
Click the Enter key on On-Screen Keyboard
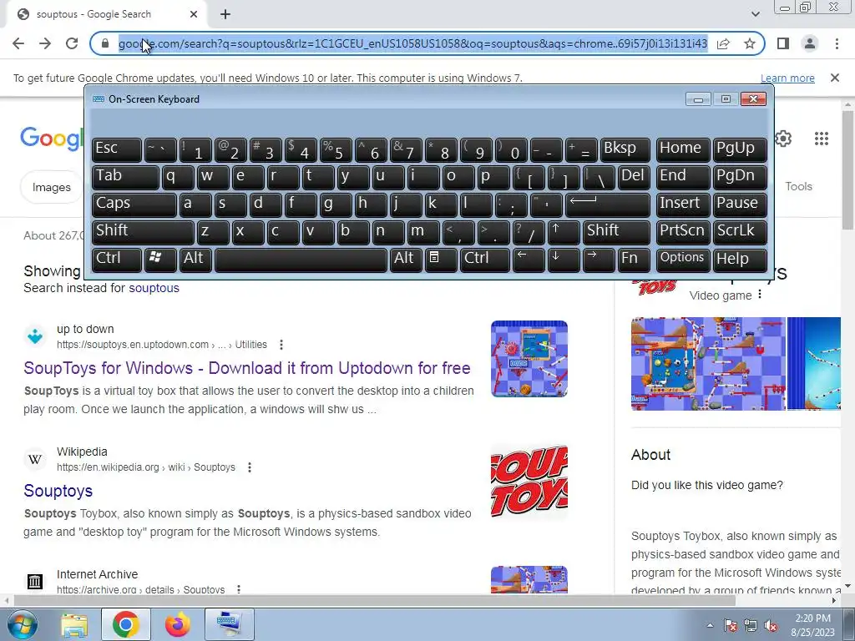[608, 204]
